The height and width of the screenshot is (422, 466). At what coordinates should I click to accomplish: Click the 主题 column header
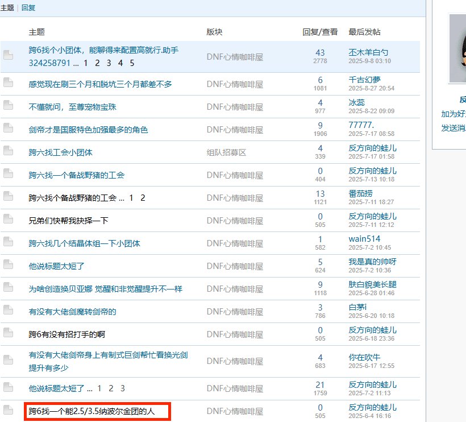(x=36, y=32)
